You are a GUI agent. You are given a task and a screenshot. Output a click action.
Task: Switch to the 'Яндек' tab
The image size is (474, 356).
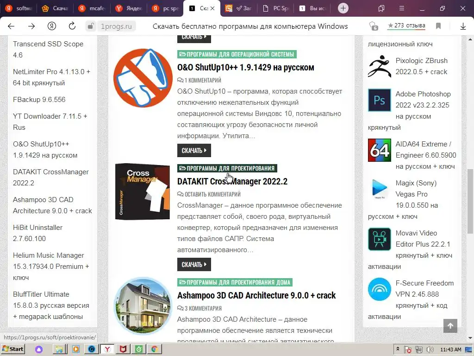129,8
